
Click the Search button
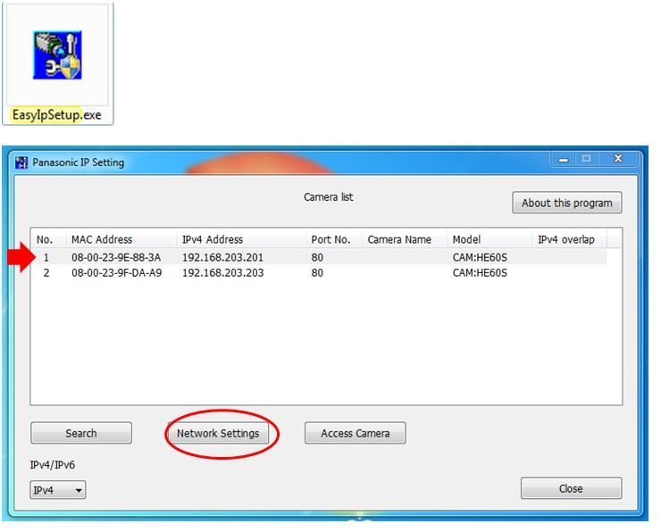[x=81, y=433]
